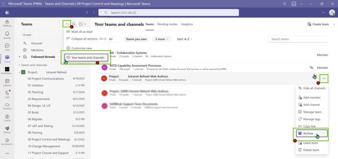Open the Sort: A-Z dropdown

tap(185, 39)
